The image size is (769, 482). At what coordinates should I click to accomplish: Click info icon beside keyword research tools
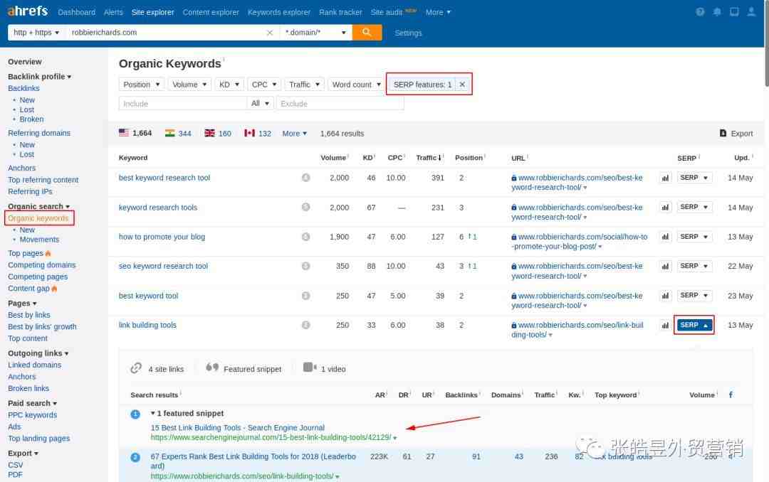(305, 207)
